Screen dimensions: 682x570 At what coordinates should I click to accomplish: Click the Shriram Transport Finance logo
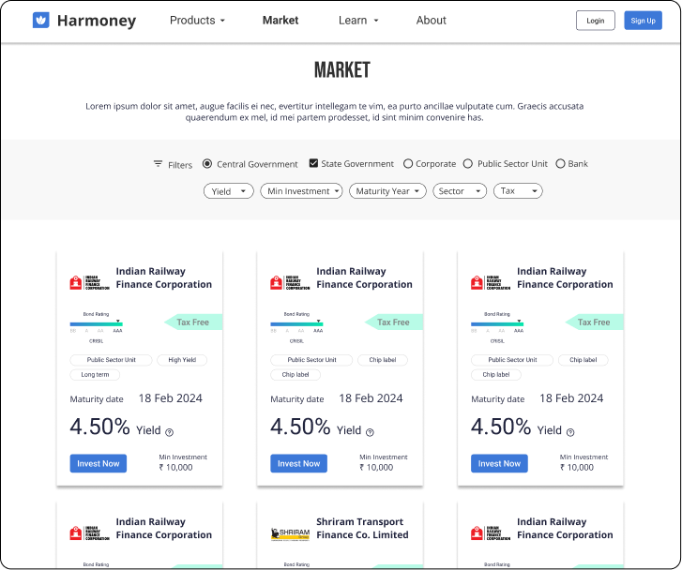coord(290,534)
